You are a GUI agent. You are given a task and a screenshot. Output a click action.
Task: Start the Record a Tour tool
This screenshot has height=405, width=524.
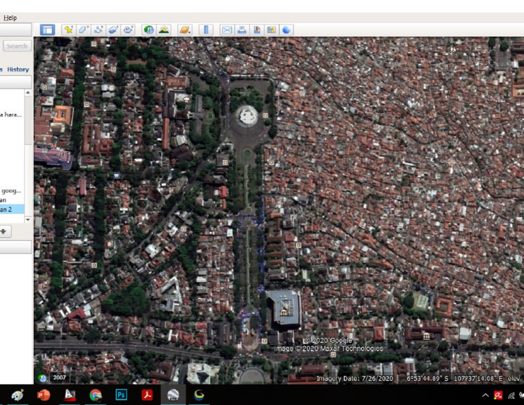[128, 30]
